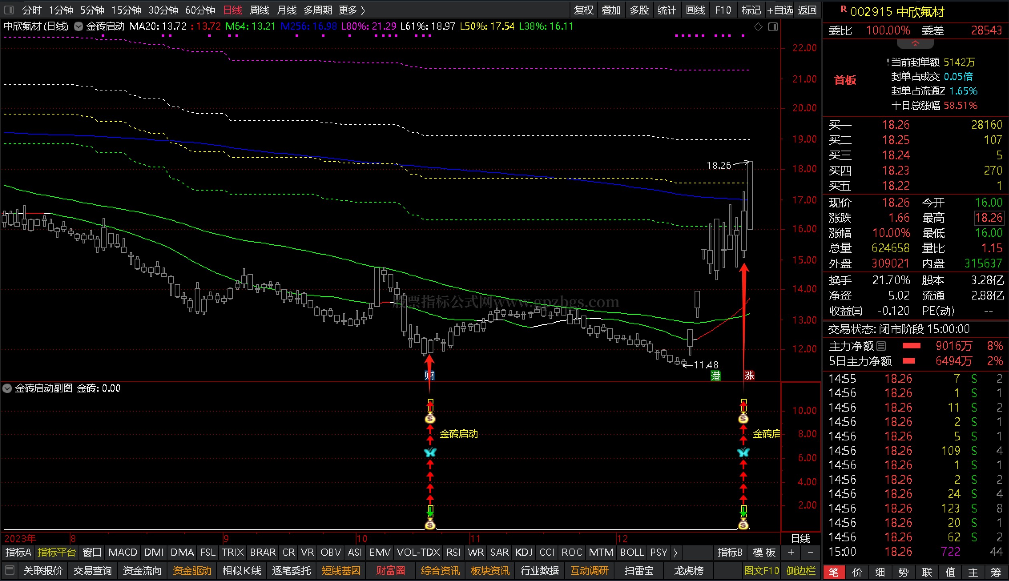Click the R marker before 002915
This screenshot has height=581, width=1009.
(x=843, y=9)
